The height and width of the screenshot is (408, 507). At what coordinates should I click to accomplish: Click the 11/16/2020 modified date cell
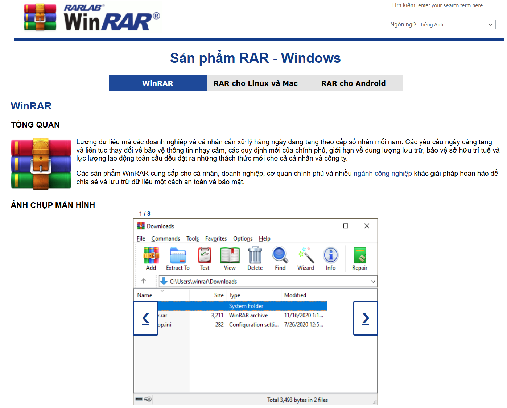304,316
